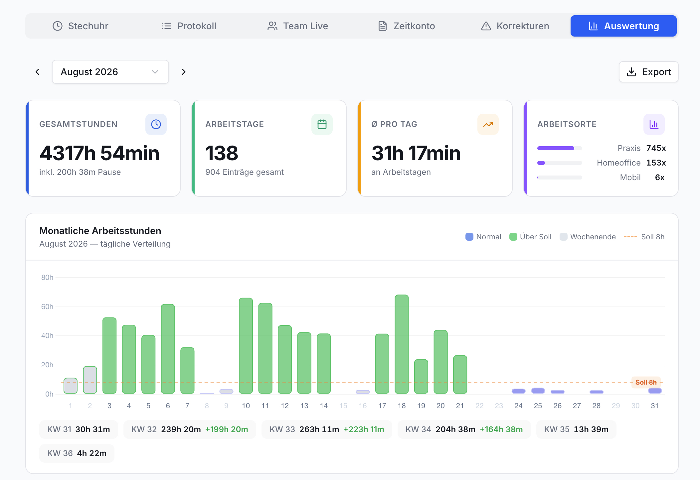Select the KW 35 week summary chip

pos(576,429)
